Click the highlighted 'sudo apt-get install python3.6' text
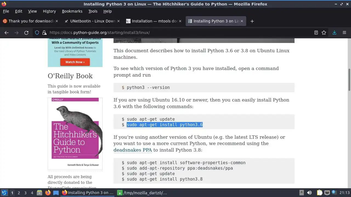Screen dimensions: 351x197 (x=165, y=125)
